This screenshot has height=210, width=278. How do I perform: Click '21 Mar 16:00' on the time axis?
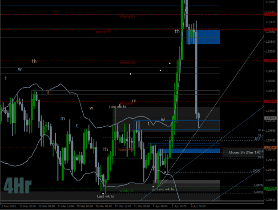(x=65, y=206)
